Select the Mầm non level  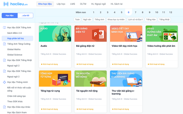[81, 12]
